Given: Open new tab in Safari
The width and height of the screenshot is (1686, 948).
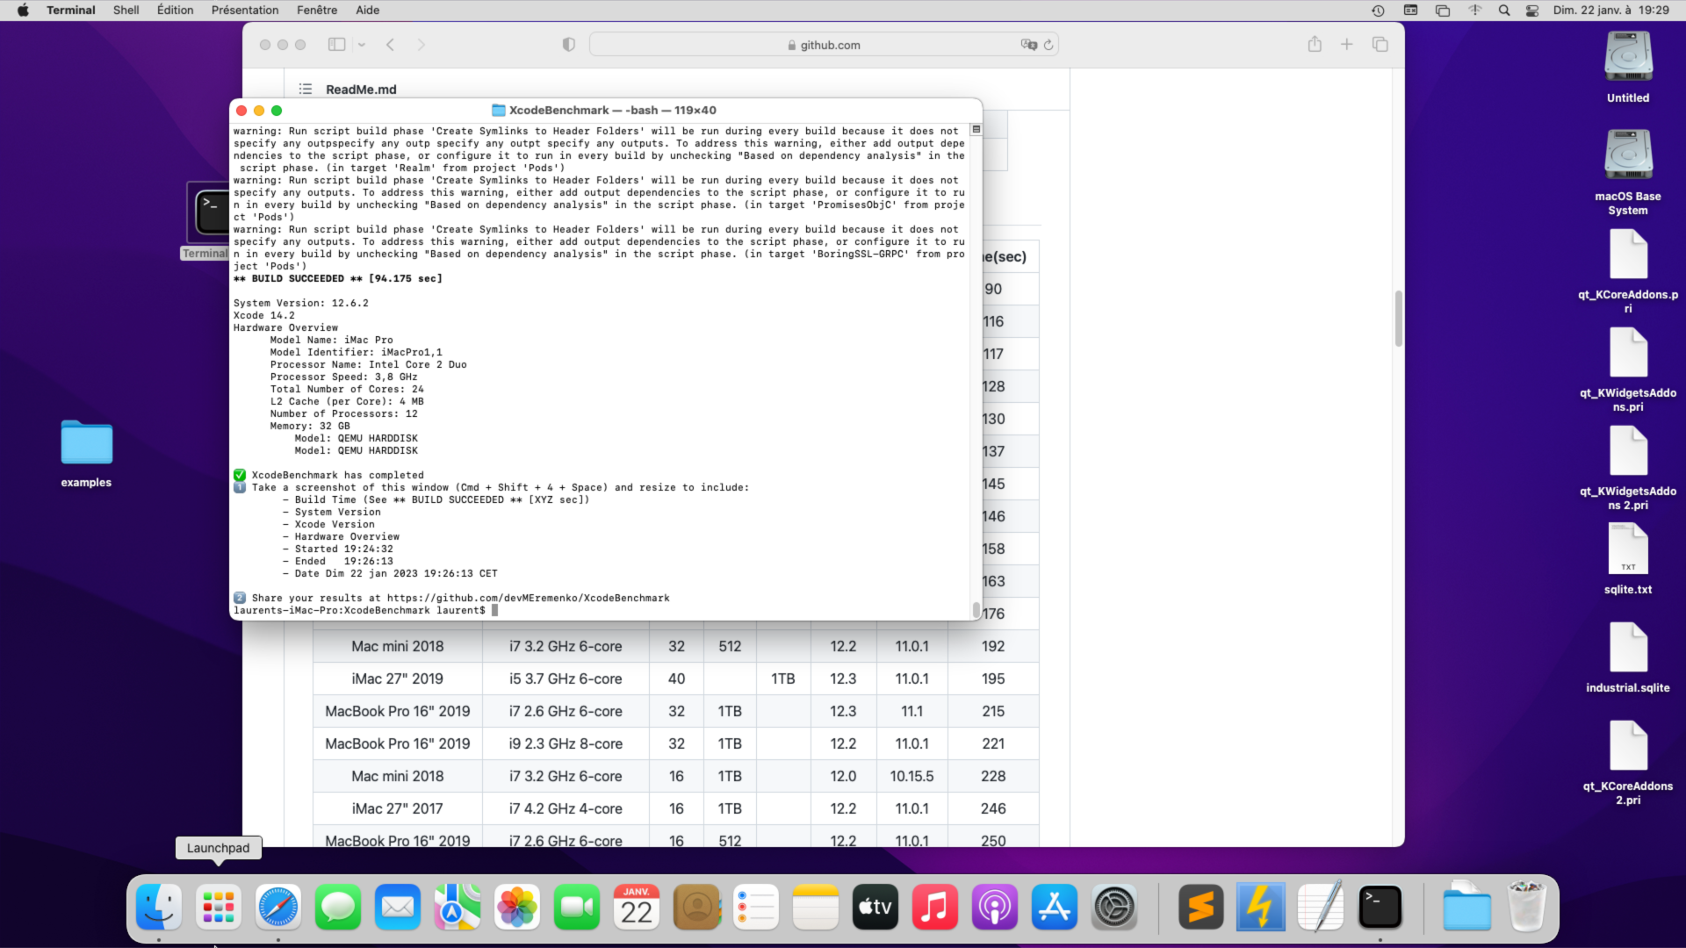Looking at the screenshot, I should (1346, 45).
